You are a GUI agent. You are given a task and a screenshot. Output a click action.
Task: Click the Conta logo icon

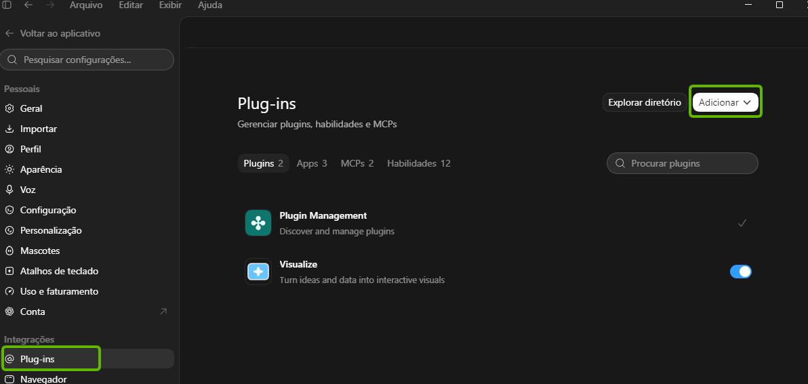coord(9,312)
